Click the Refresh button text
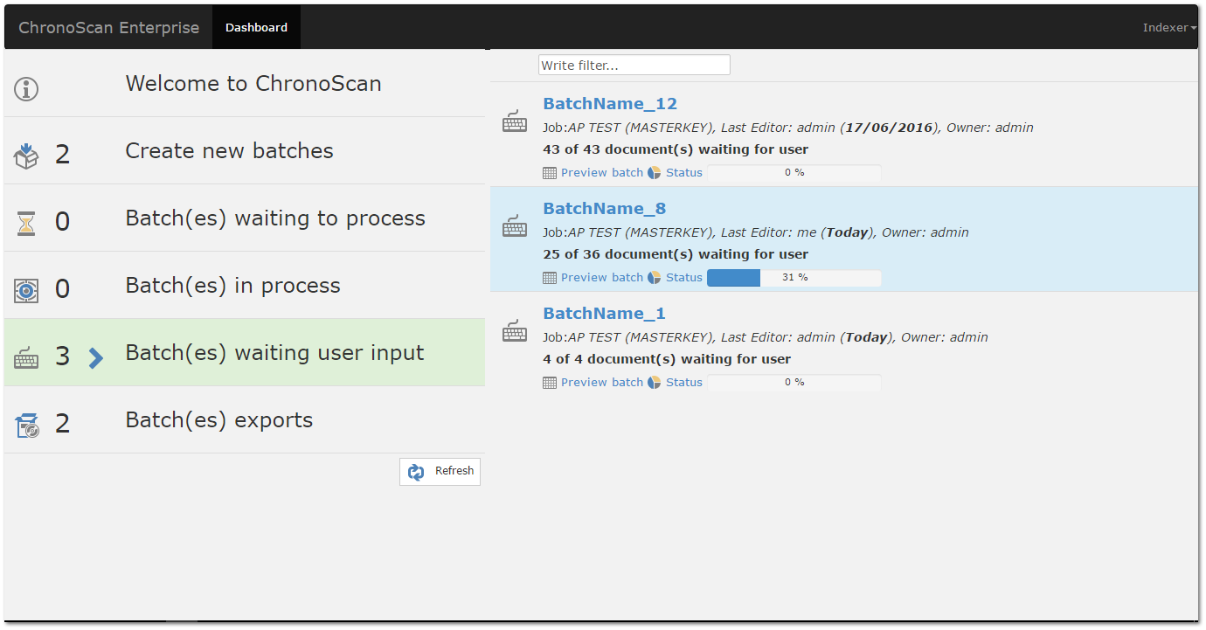The height and width of the screenshot is (630, 1206). 454,471
